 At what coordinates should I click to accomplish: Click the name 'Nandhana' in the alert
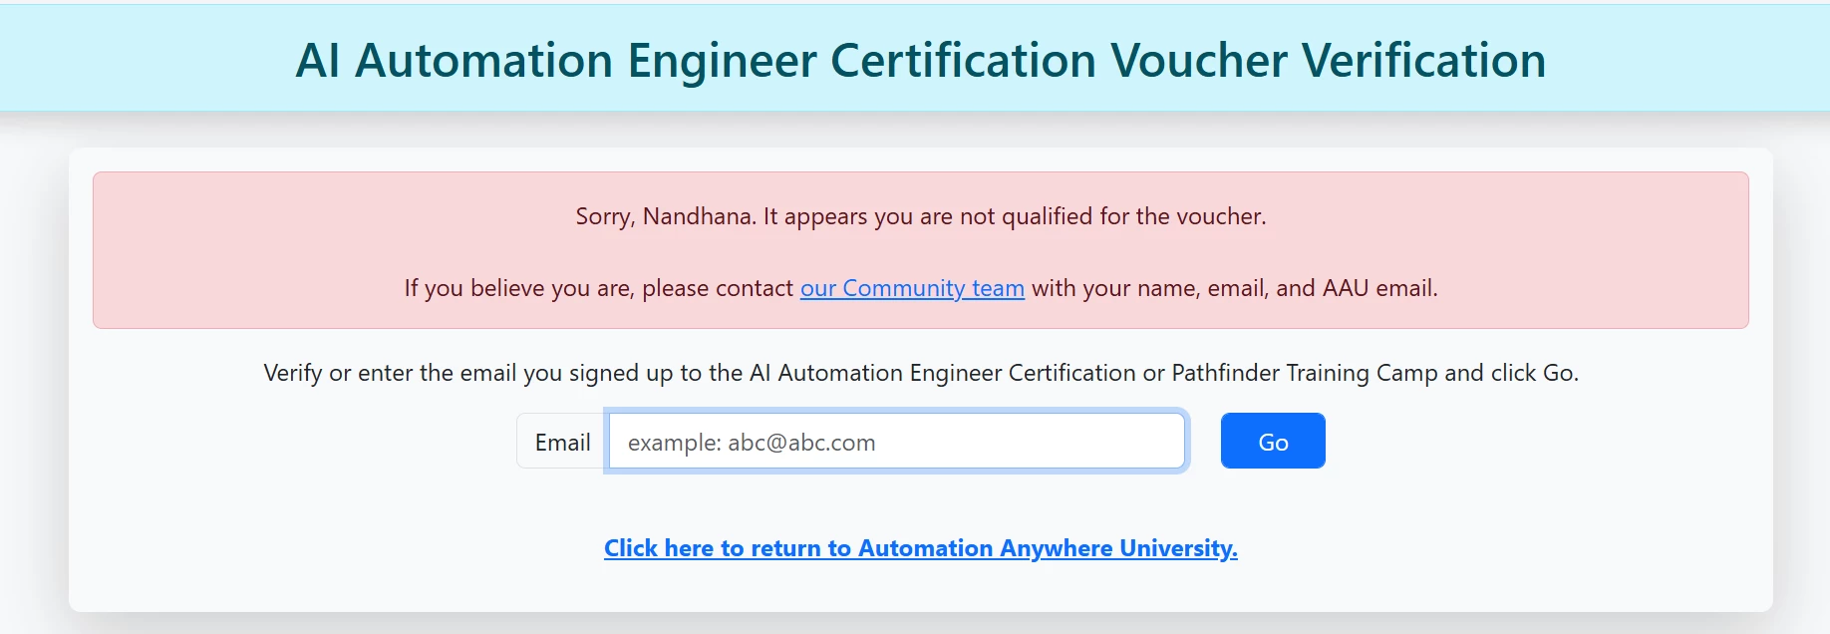[x=699, y=216]
